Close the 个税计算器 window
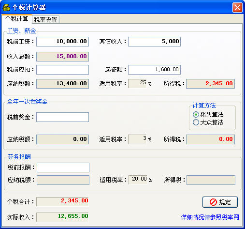The image size is (245, 229). point(237,7)
